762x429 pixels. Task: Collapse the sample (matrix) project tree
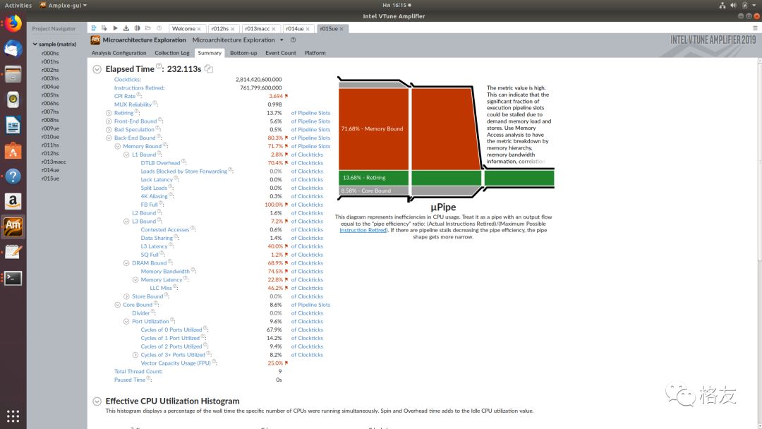pos(35,44)
